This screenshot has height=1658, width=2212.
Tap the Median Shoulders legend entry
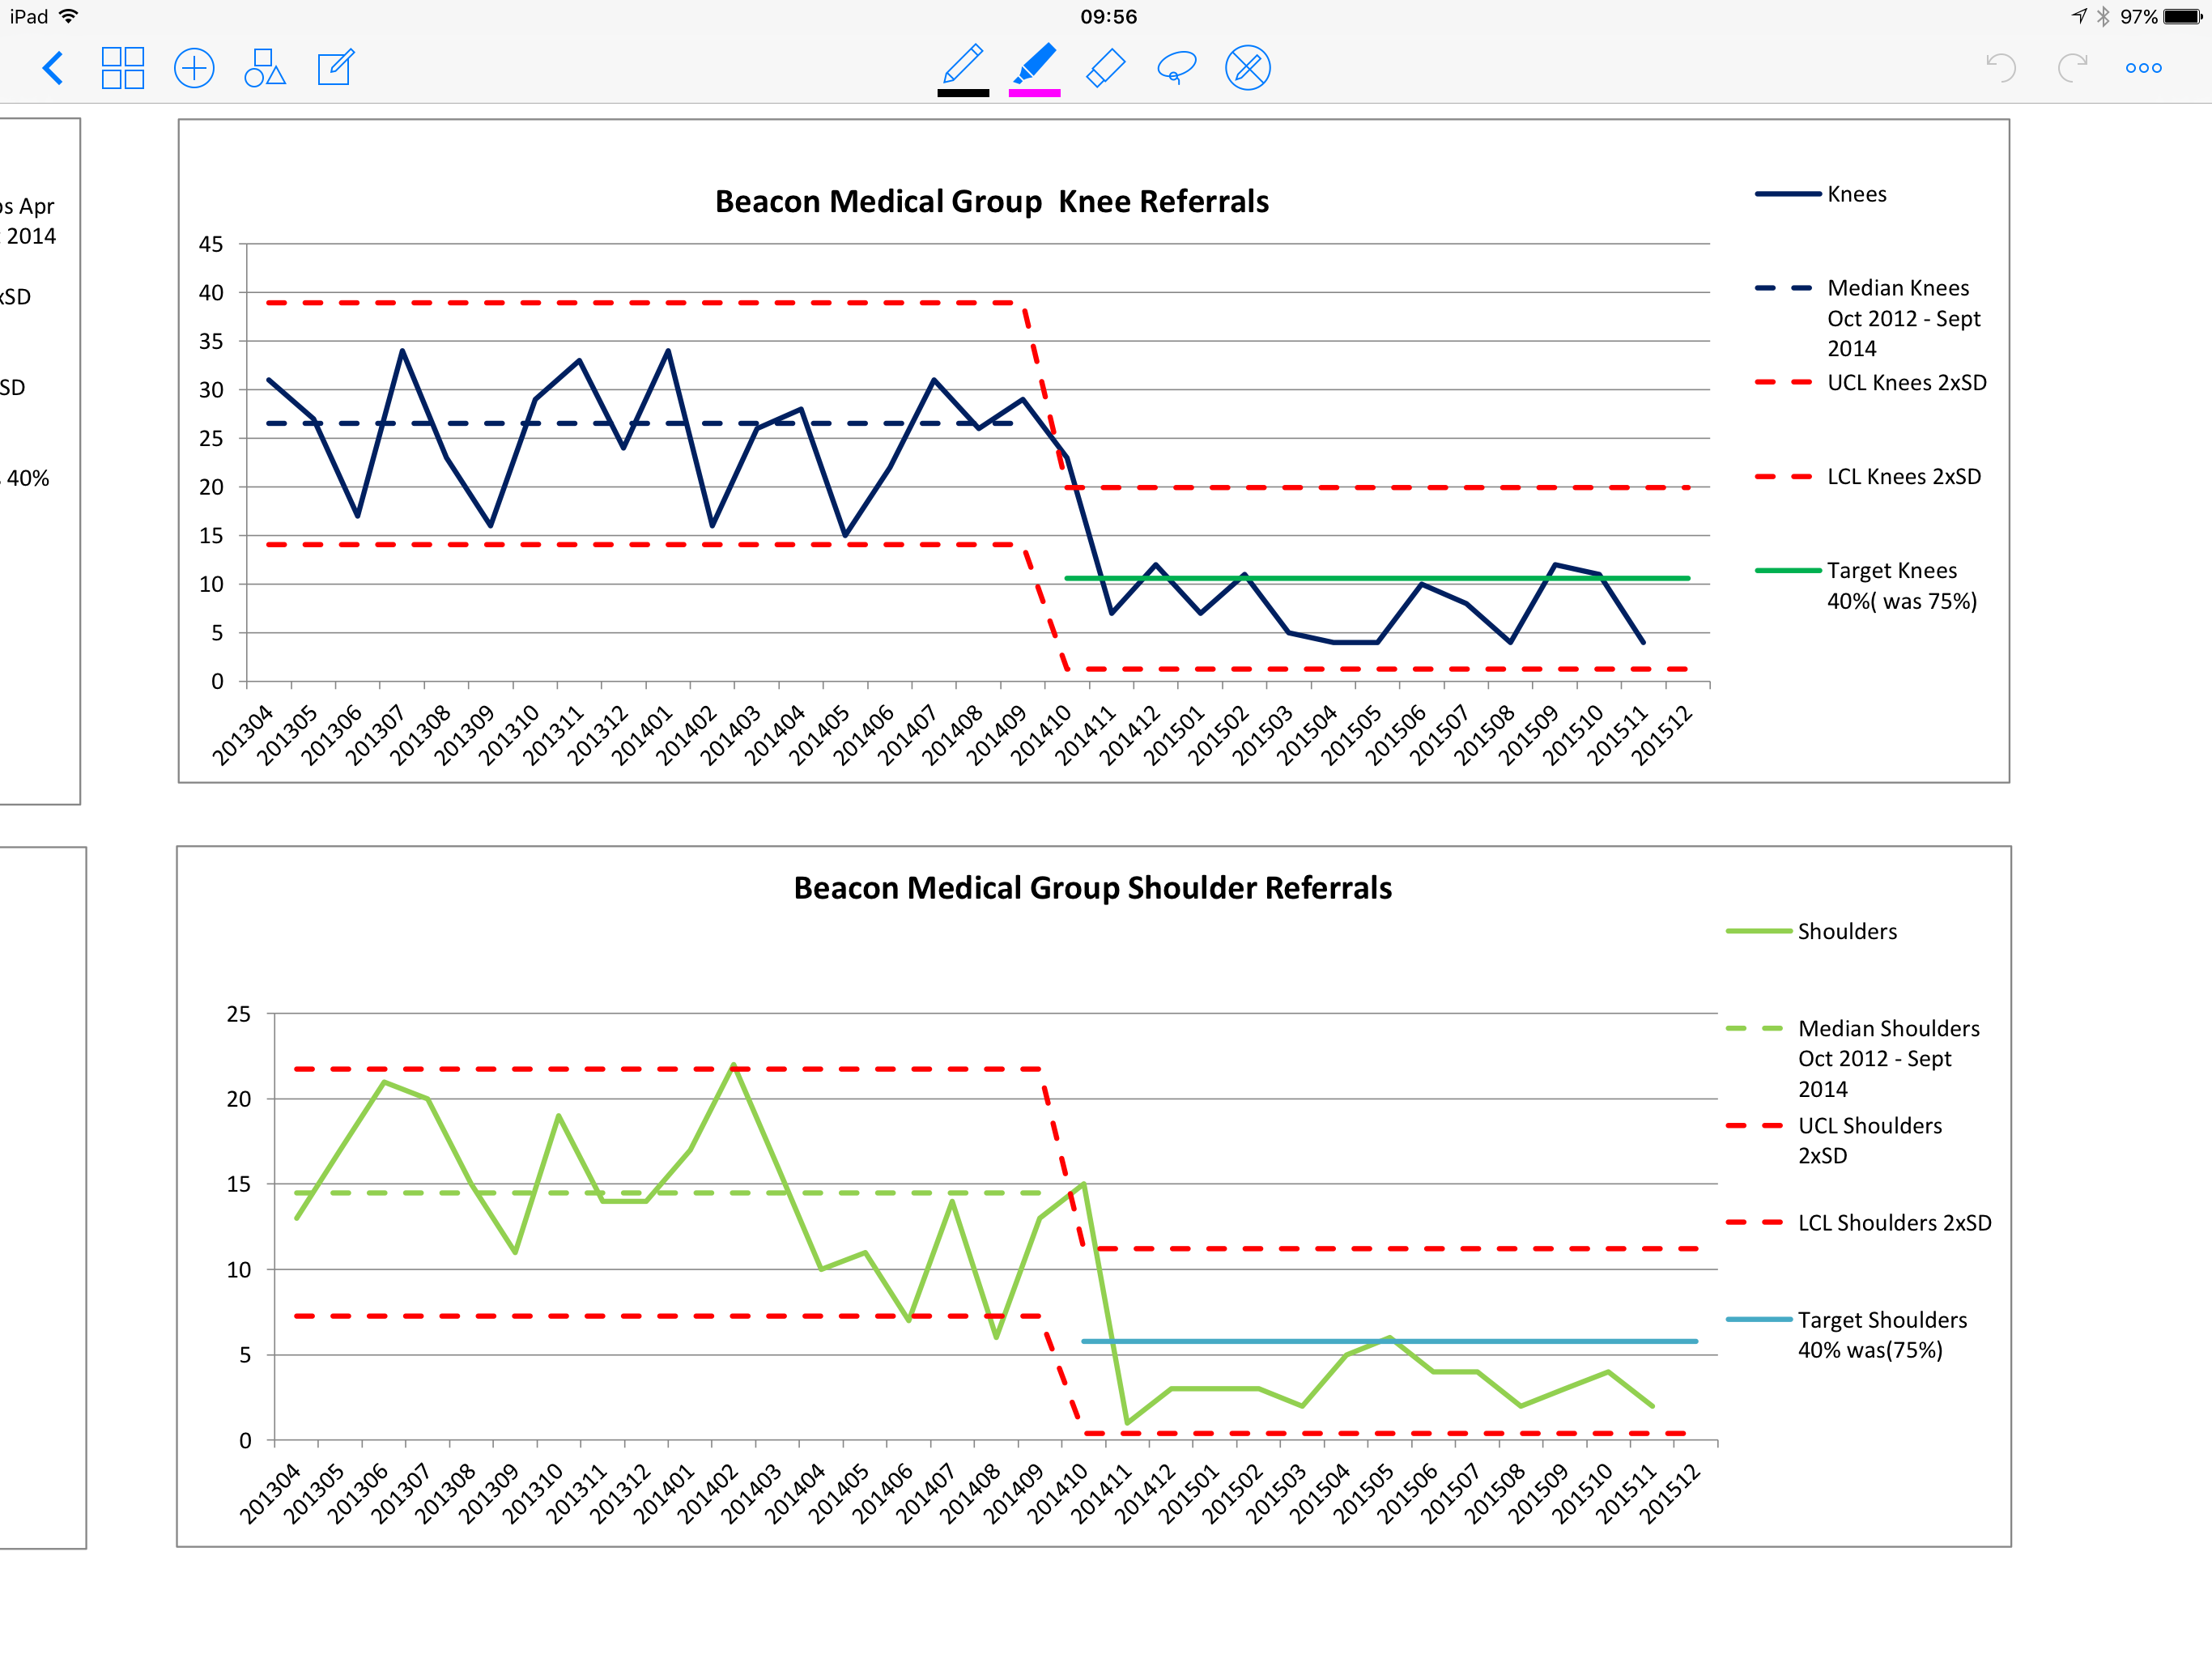[1852, 1059]
